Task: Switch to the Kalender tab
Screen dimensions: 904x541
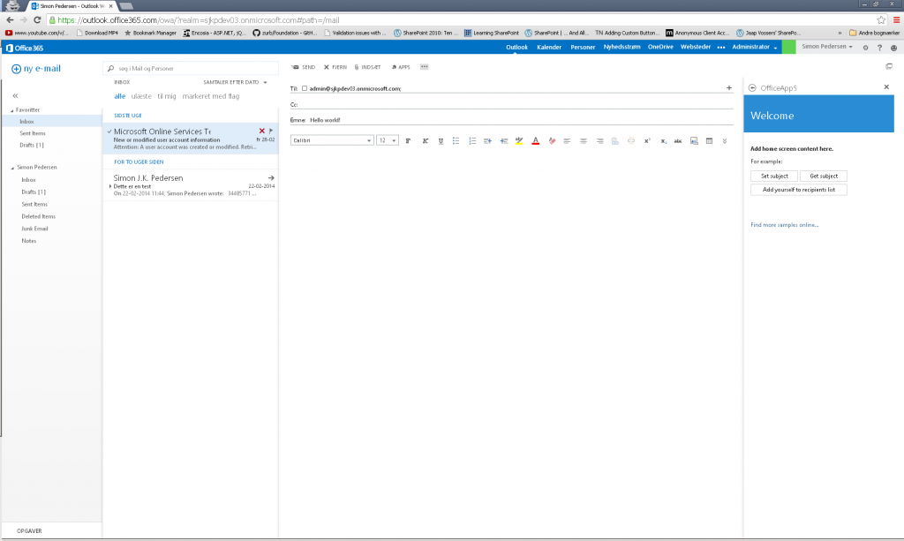Action: pyautogui.click(x=549, y=47)
